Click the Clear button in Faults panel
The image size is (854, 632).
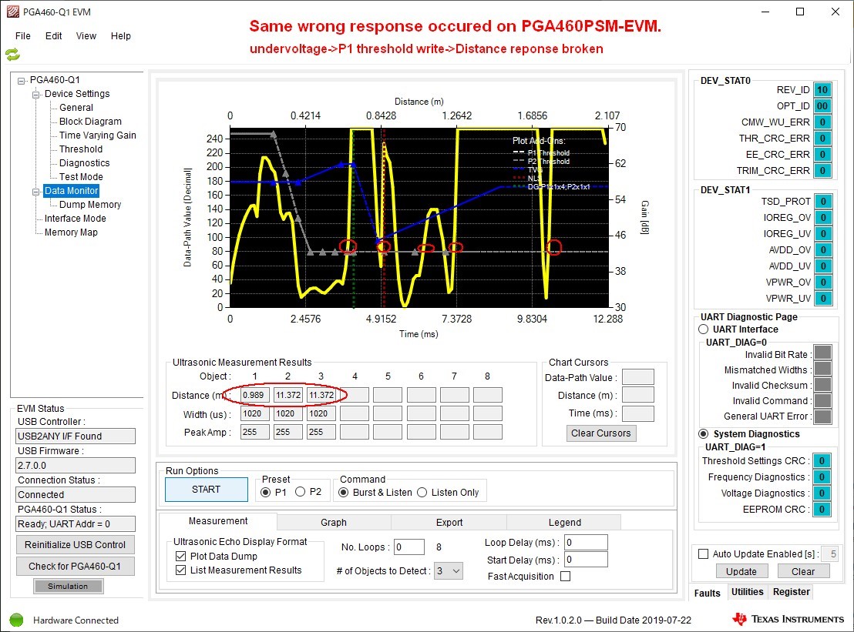(803, 572)
